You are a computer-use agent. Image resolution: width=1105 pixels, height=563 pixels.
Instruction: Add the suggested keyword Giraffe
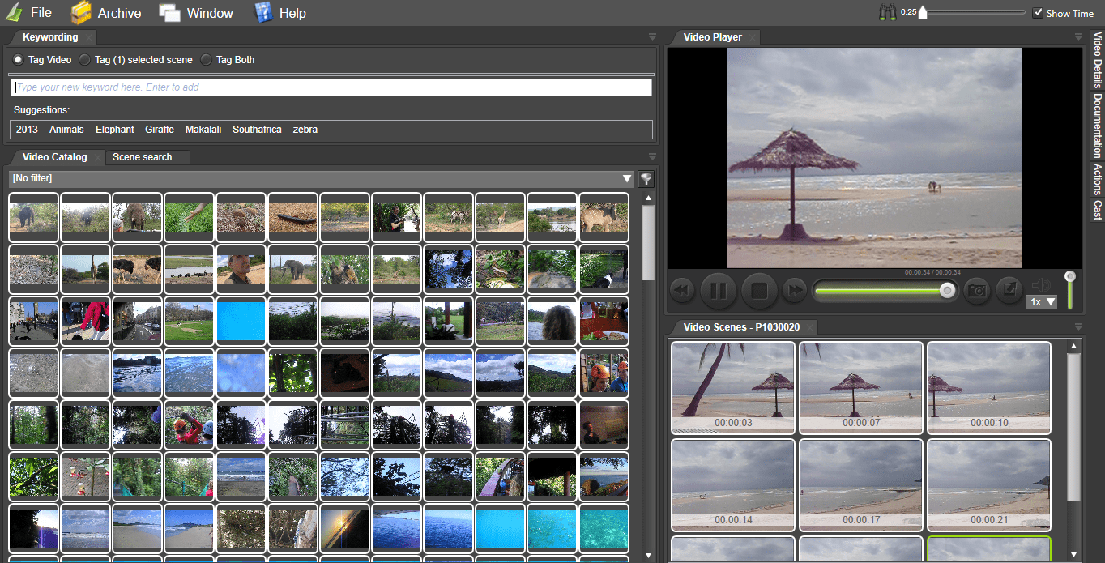pyautogui.click(x=160, y=130)
